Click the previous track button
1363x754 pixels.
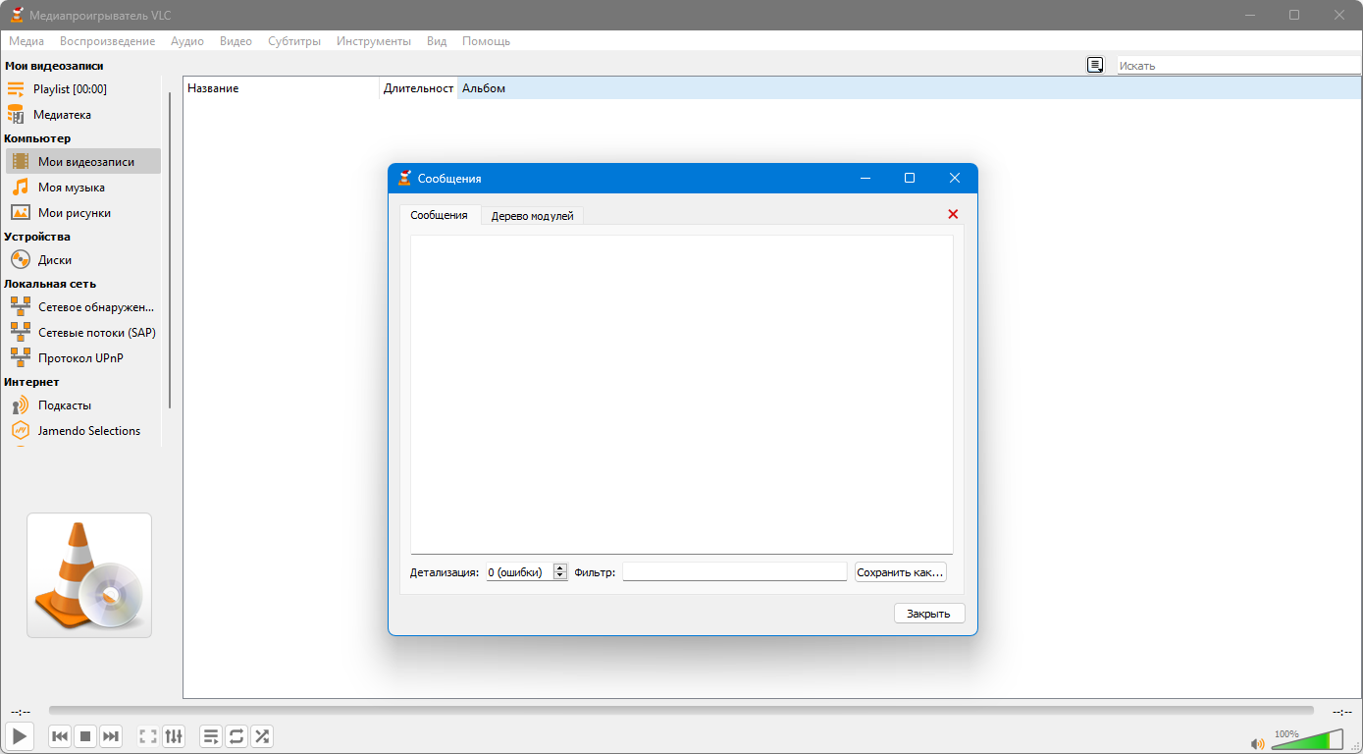tap(60, 736)
